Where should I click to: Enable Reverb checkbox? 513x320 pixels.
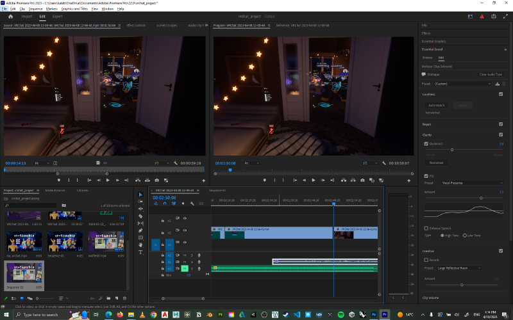(x=426, y=260)
